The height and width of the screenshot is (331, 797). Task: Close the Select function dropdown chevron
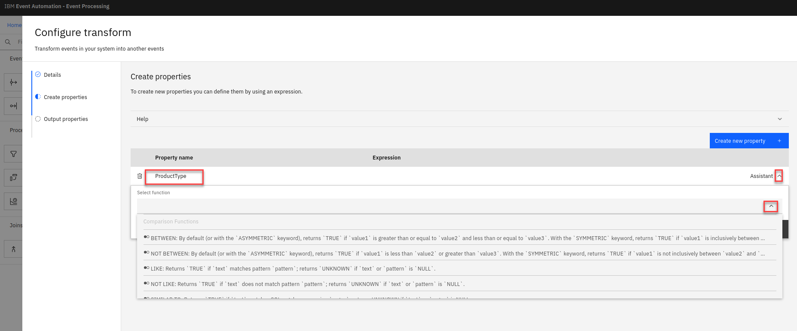[771, 206]
